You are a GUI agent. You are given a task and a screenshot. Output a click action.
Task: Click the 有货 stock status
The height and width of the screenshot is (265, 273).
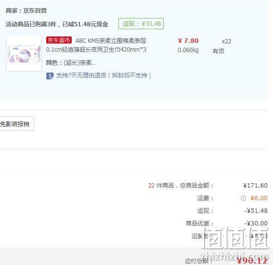(x=218, y=51)
